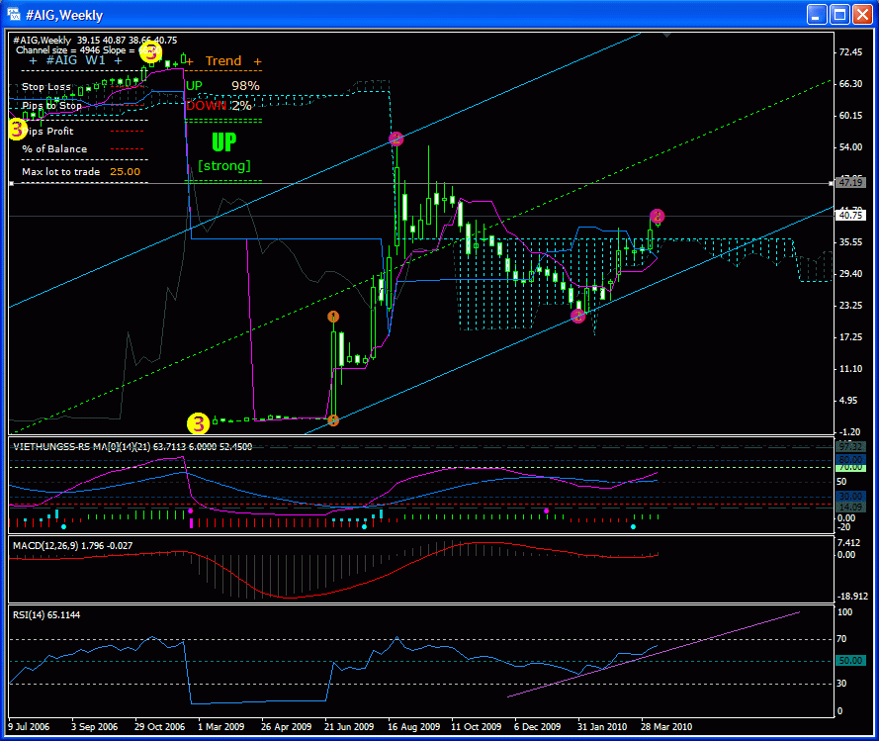879x741 pixels.
Task: Click the Max lot to trade 25.00 value
Action: click(125, 171)
